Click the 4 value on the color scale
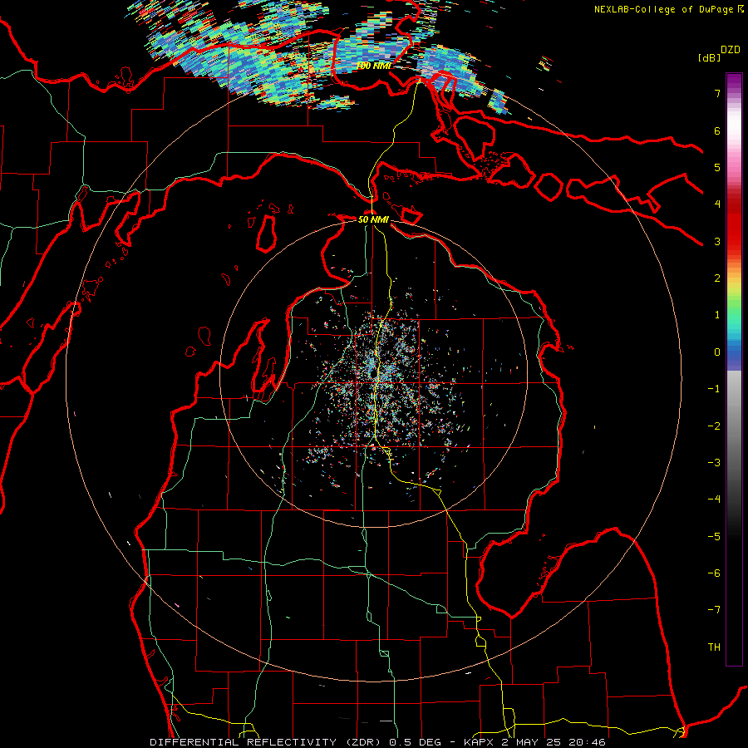Image resolution: width=748 pixels, height=748 pixels. tap(717, 204)
